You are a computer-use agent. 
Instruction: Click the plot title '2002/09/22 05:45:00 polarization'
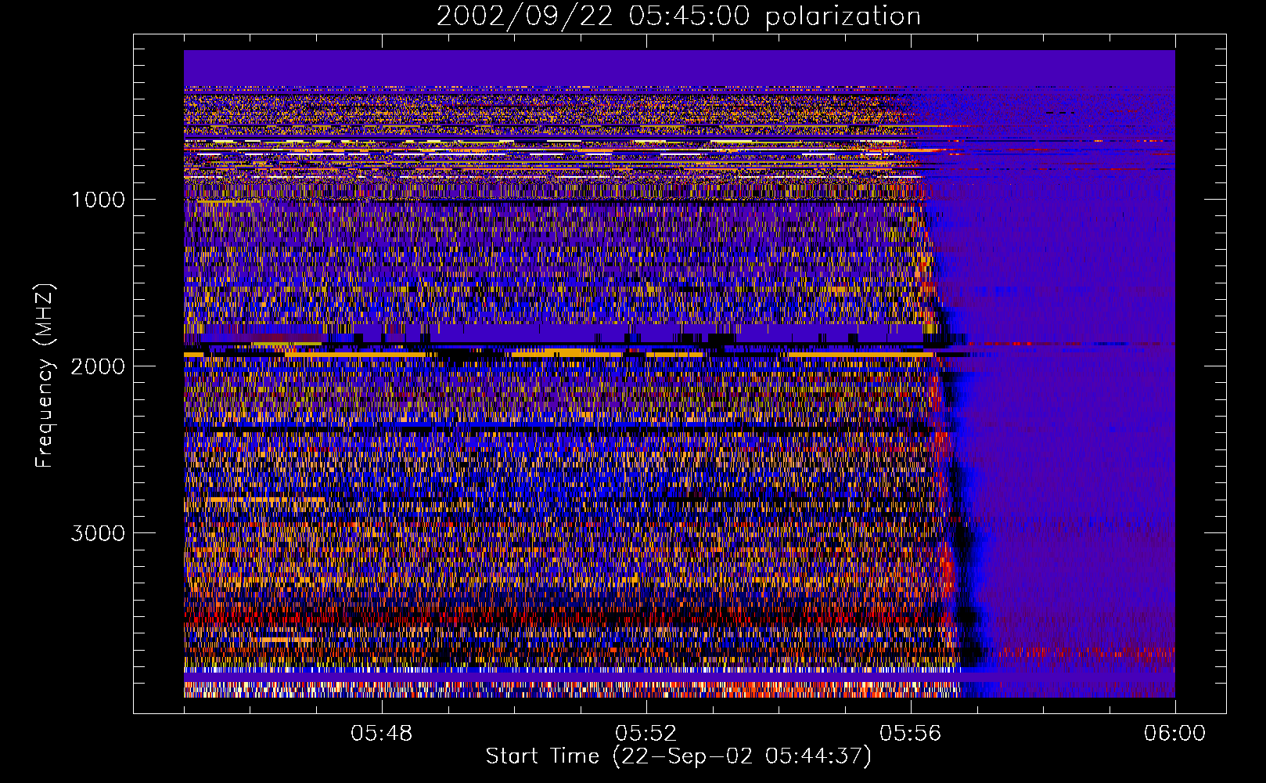[678, 16]
